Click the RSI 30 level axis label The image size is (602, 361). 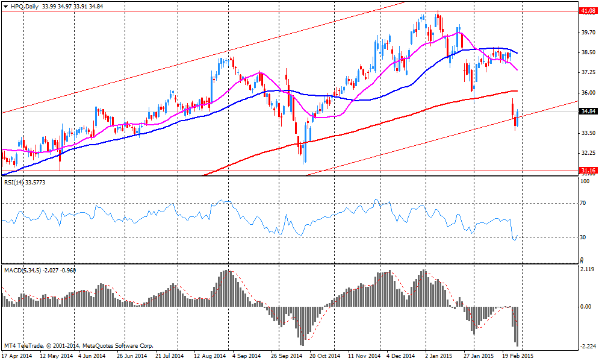tap(583, 237)
